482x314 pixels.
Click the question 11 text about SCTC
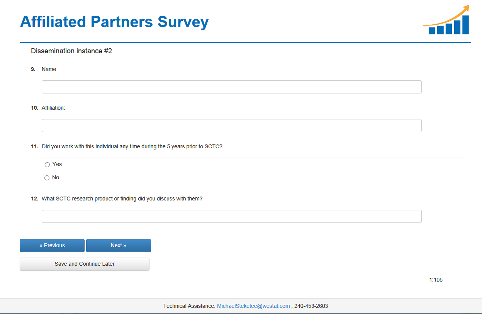point(132,146)
